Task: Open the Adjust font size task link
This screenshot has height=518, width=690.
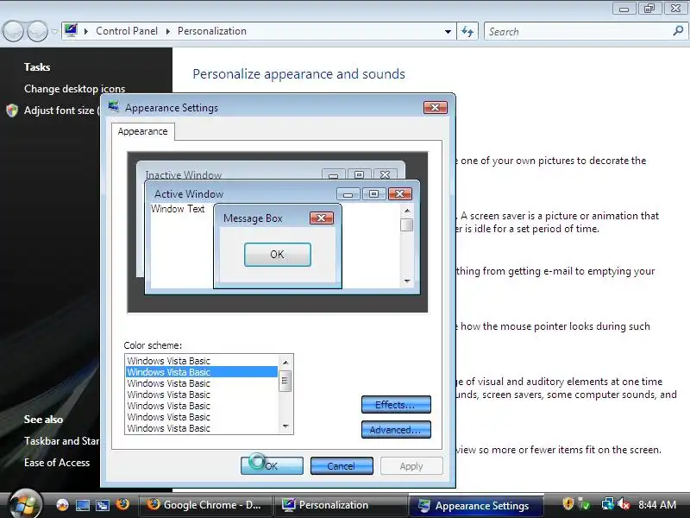Action: [x=61, y=111]
